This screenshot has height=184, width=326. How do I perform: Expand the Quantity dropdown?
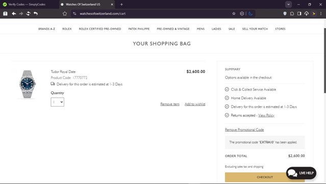(x=57, y=102)
